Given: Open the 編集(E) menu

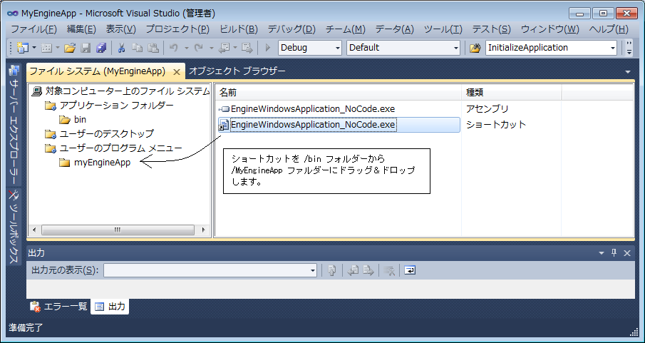Looking at the screenshot, I should coord(81,29).
